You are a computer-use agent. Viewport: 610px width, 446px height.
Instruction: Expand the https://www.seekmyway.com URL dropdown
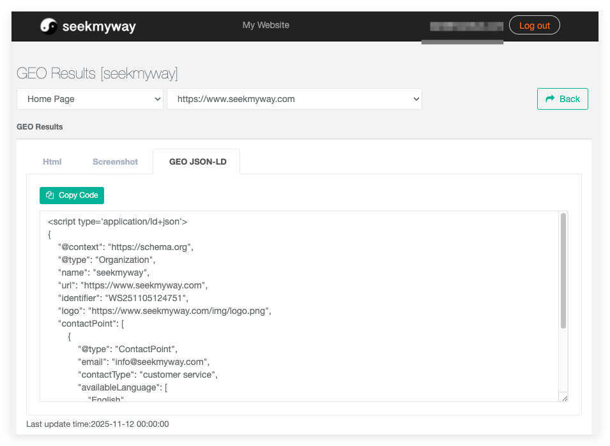(x=294, y=99)
